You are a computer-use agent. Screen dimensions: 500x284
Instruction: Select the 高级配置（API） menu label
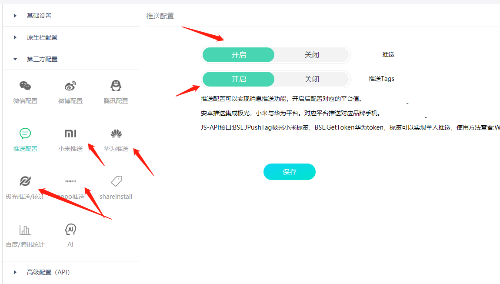(x=48, y=272)
